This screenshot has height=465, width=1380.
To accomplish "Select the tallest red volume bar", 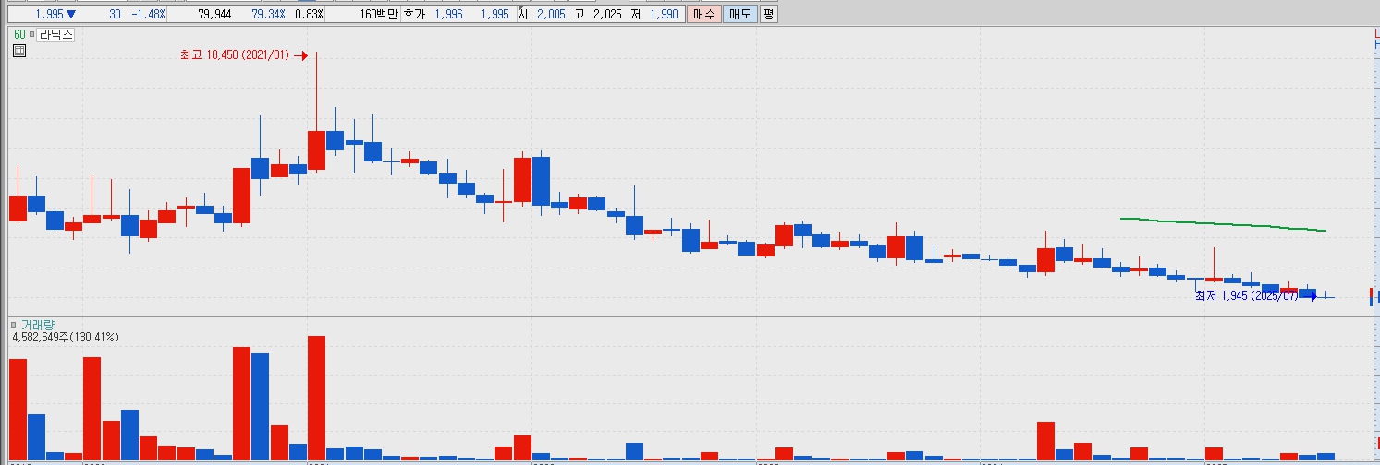I will [316, 398].
